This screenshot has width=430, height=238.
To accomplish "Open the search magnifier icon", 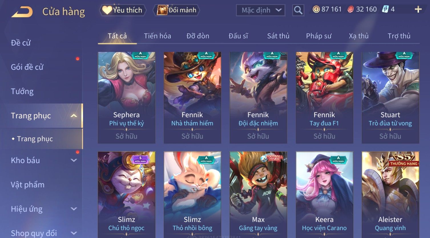I will (298, 10).
